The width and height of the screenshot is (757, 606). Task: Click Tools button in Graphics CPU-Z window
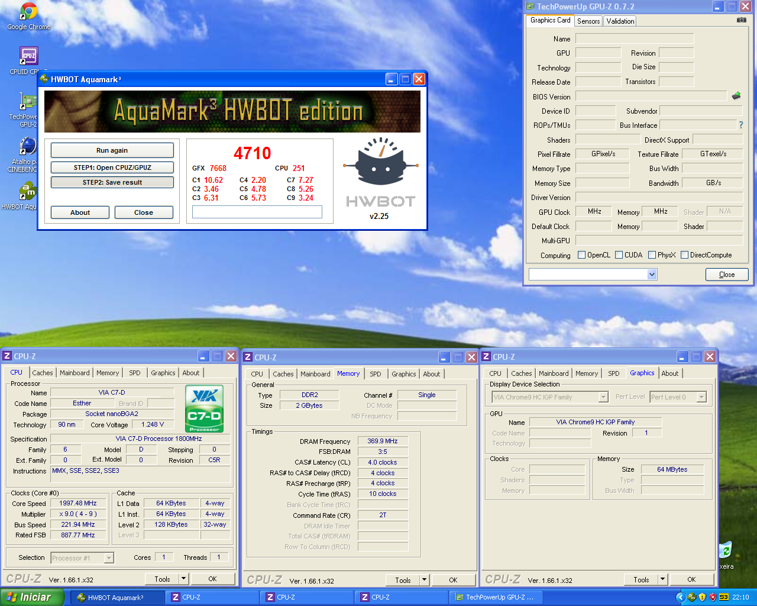641,579
